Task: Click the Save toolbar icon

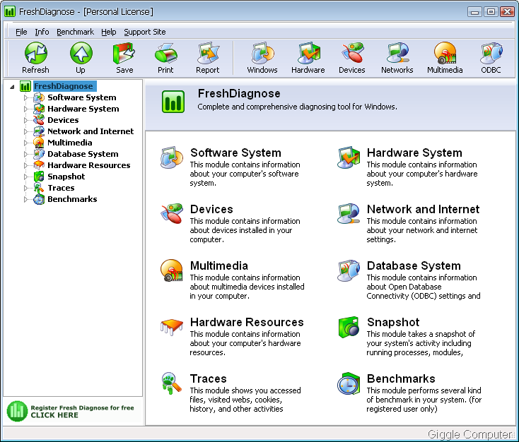Action: pos(124,53)
